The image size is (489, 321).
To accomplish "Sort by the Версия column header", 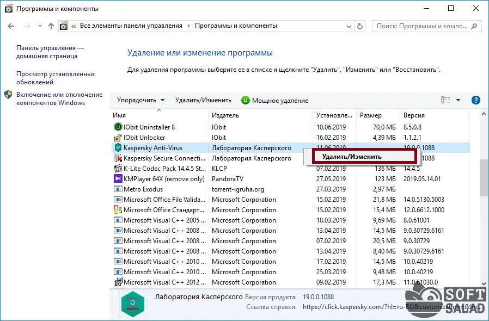I will [x=435, y=115].
